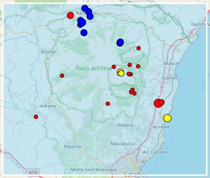210x178 pixels.
Task: Select the blue marker northeast of Parco dell'Etno
Action: (120, 43)
